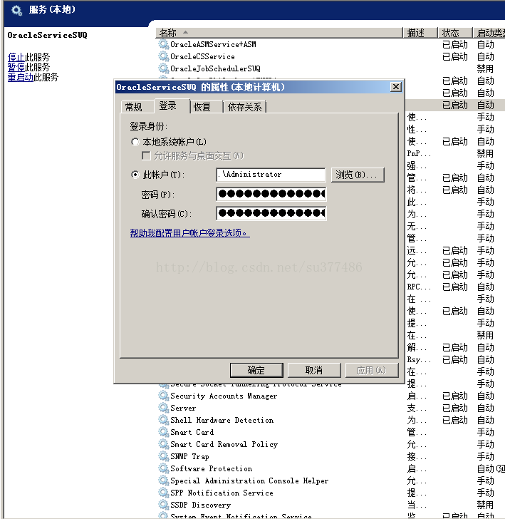
Task: Click the account name field with .\Administrator
Action: (271, 175)
